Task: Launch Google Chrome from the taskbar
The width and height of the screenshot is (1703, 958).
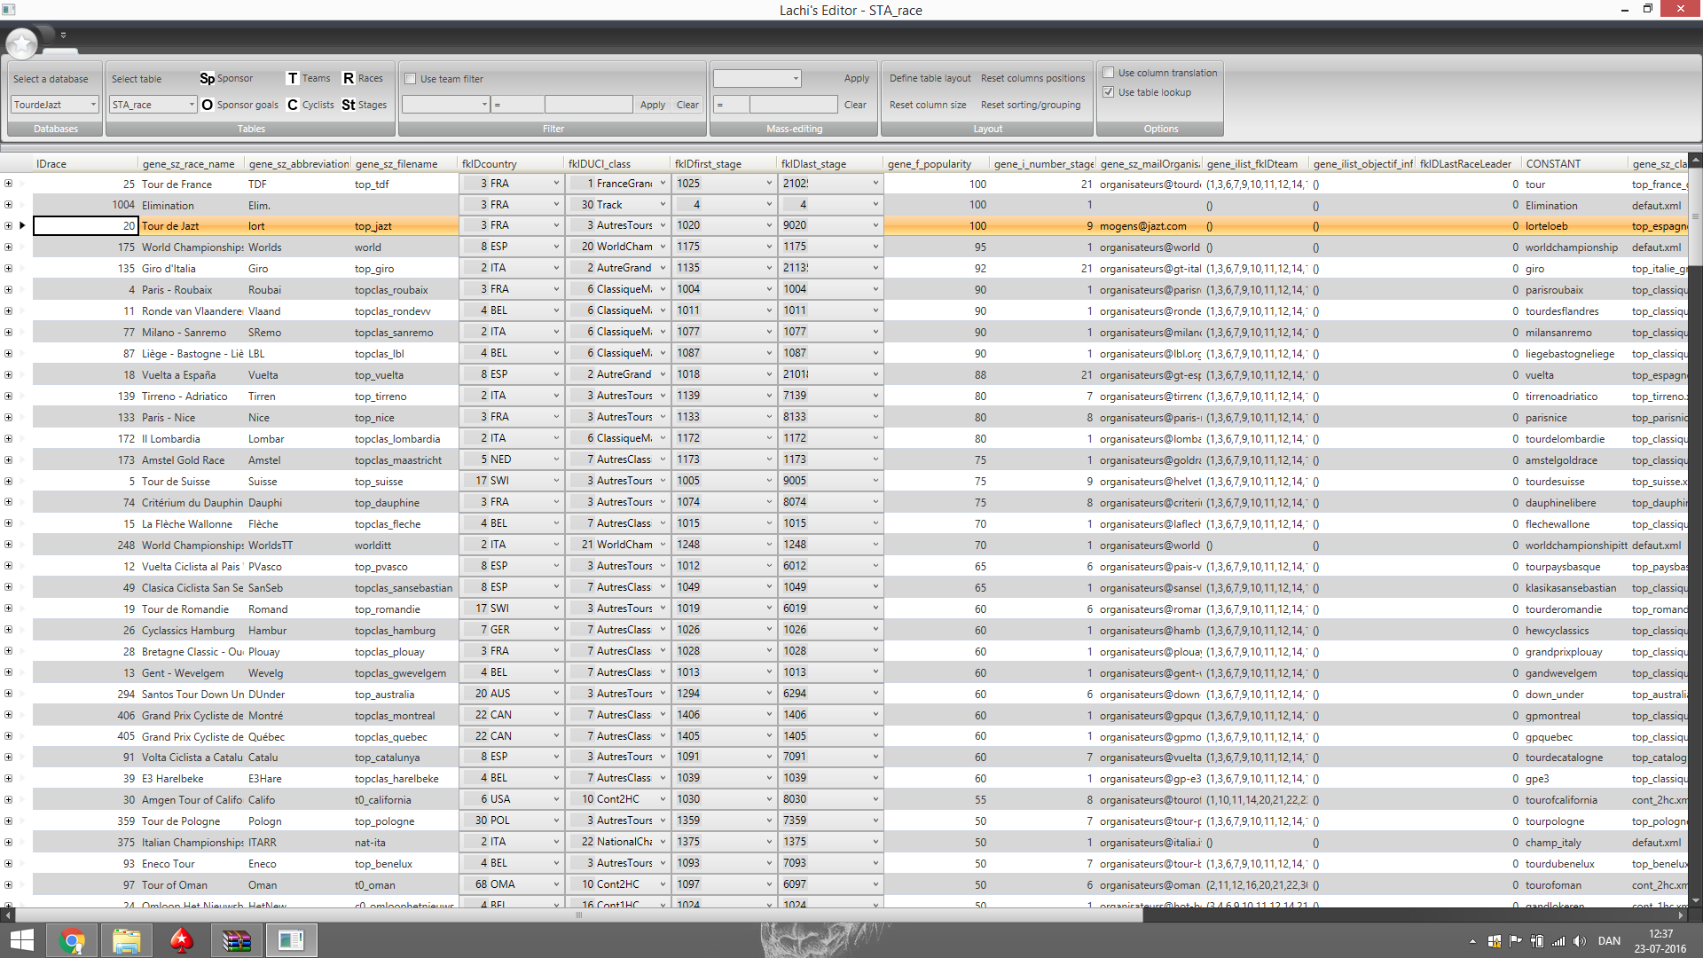Action: coord(73,940)
